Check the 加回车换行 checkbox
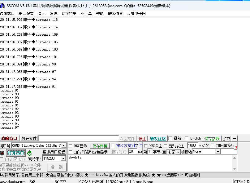This screenshot has width=250, height=183. pos(213,146)
